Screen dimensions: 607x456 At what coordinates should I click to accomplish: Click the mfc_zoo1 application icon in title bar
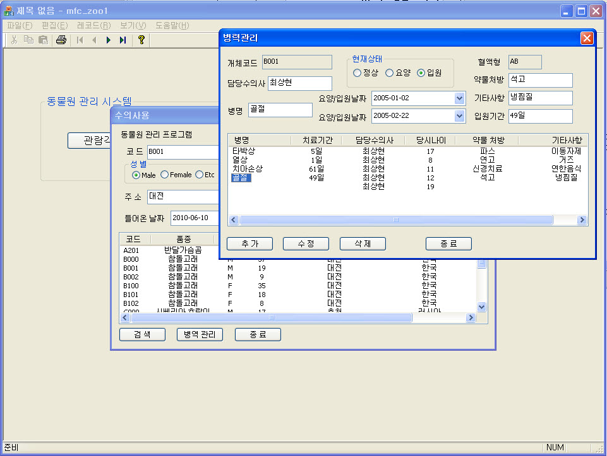[8, 11]
